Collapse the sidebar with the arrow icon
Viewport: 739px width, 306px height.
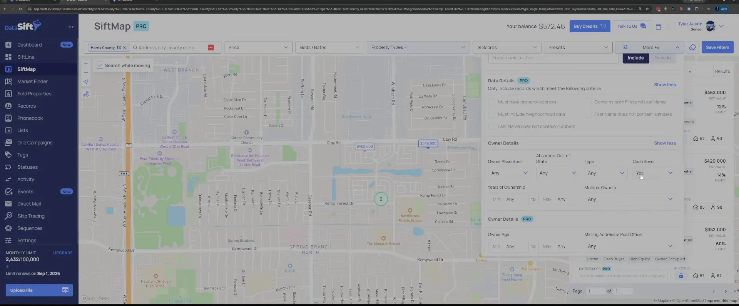point(71,27)
